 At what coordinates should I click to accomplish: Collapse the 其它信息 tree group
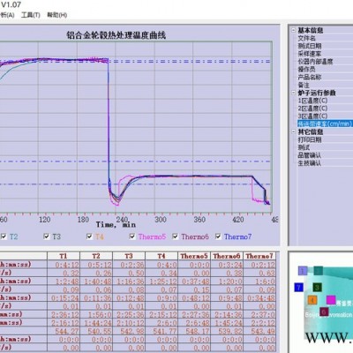coord(294,131)
